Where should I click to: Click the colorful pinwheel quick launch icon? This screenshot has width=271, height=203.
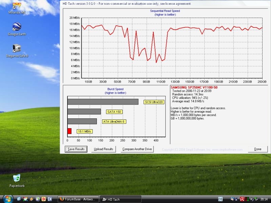pos(25,199)
